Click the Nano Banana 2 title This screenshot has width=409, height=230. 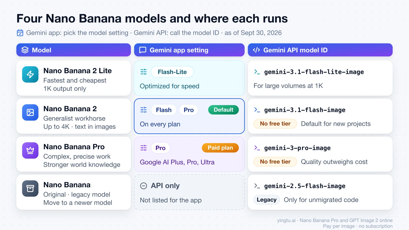(x=70, y=109)
